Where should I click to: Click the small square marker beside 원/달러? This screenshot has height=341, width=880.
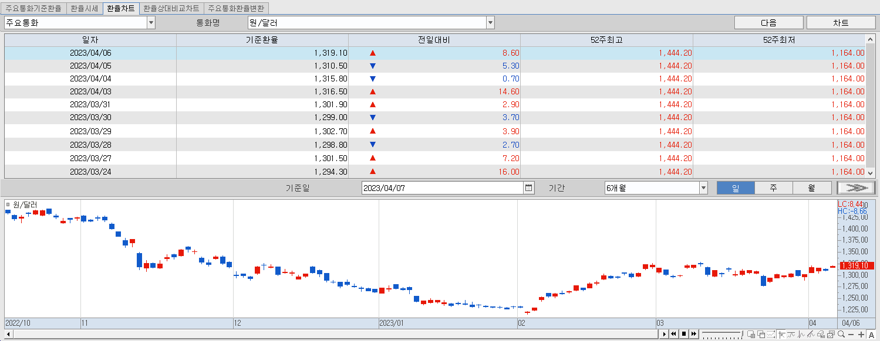[8, 204]
